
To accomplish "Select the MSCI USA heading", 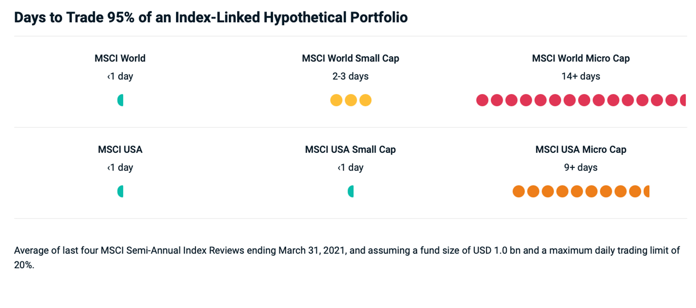I will 120,150.
